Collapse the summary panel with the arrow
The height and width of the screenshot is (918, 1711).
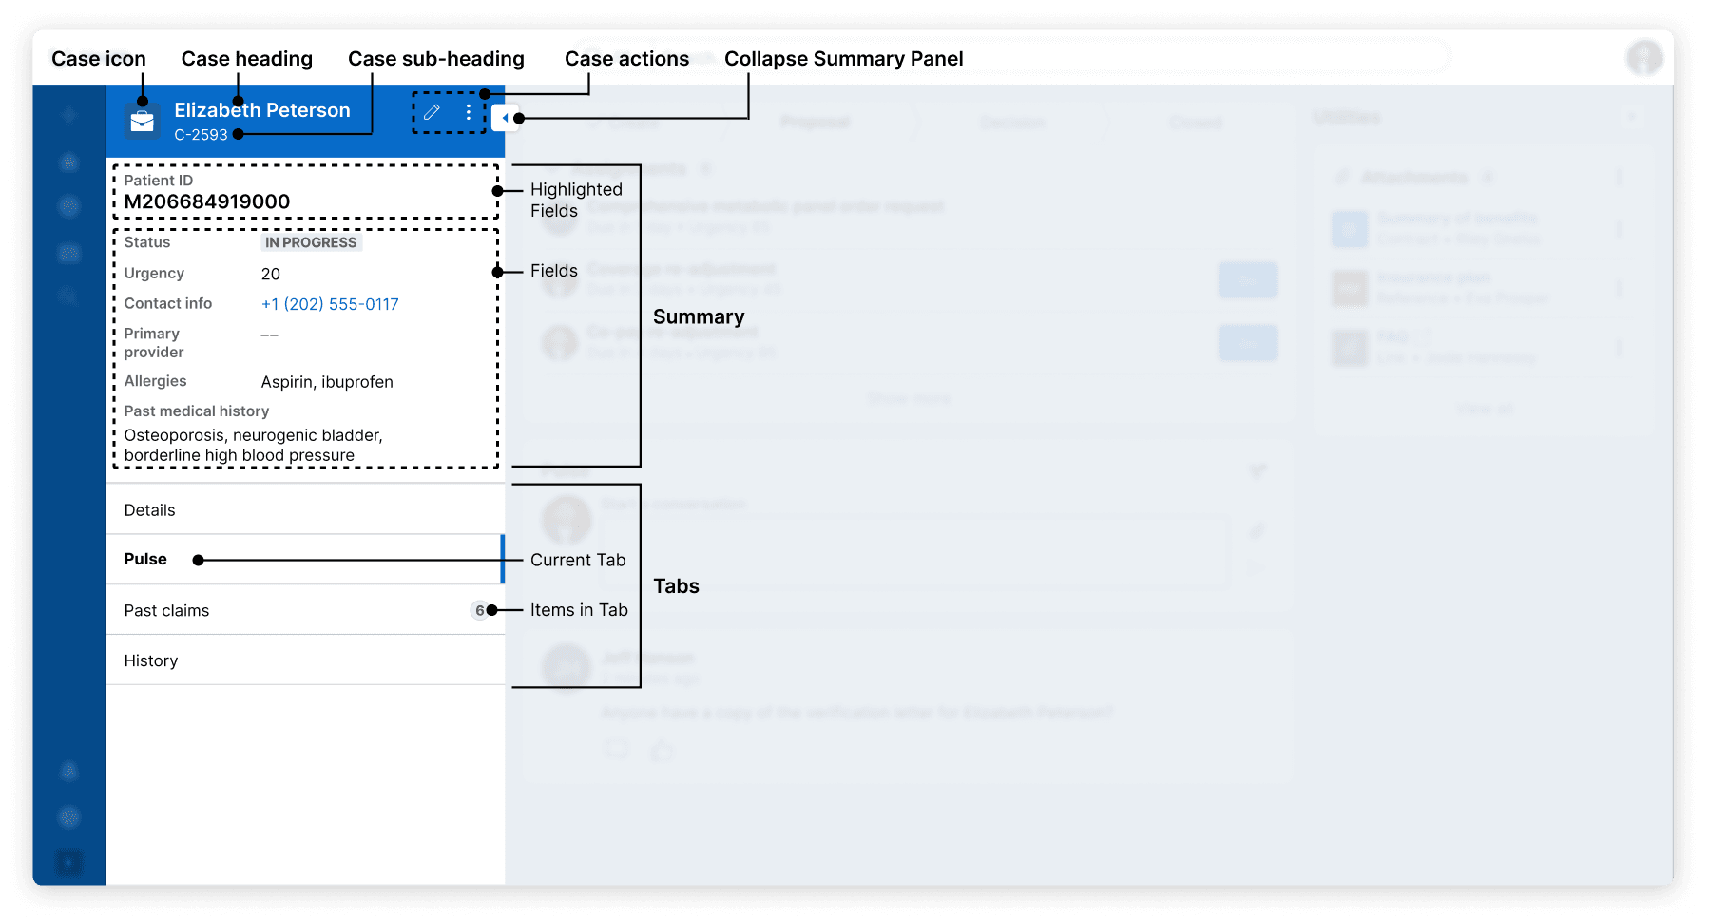(505, 118)
